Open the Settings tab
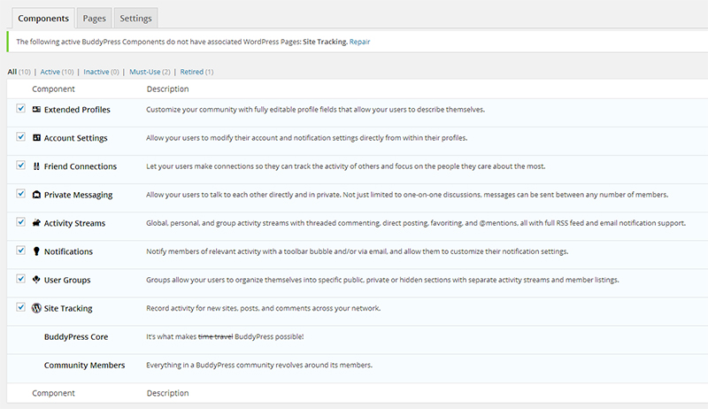Viewport: 708px width, 409px height. coord(135,18)
